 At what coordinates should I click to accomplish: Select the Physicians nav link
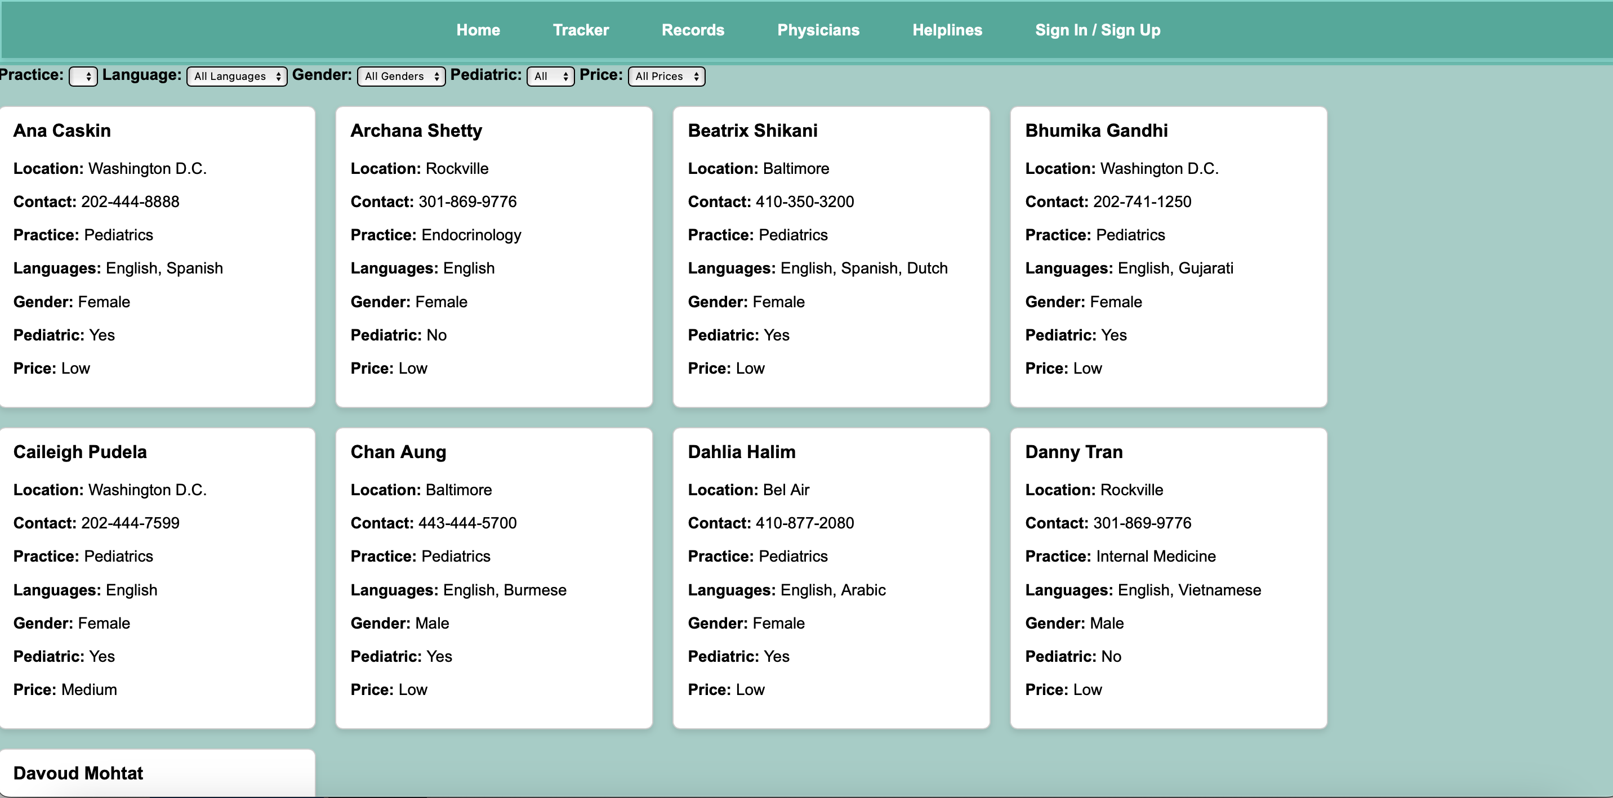coord(818,30)
